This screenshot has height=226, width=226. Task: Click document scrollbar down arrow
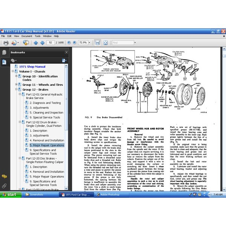coord(224,189)
